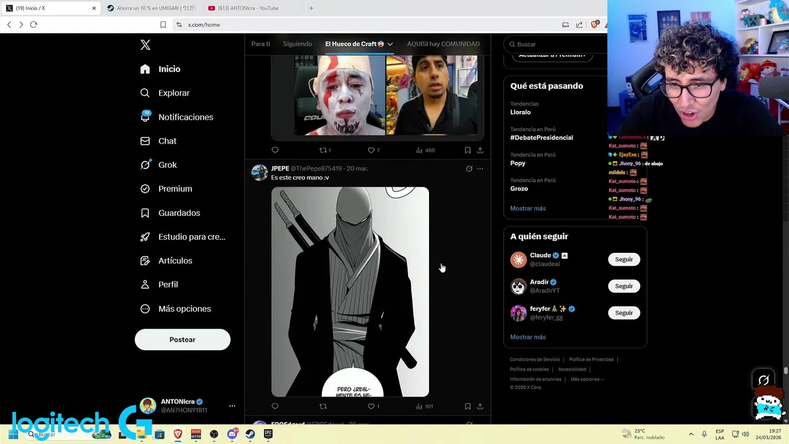Reload the page
Image resolution: width=789 pixels, height=444 pixels.
[33, 25]
